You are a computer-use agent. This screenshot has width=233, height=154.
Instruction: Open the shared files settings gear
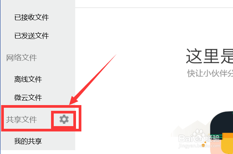64,119
